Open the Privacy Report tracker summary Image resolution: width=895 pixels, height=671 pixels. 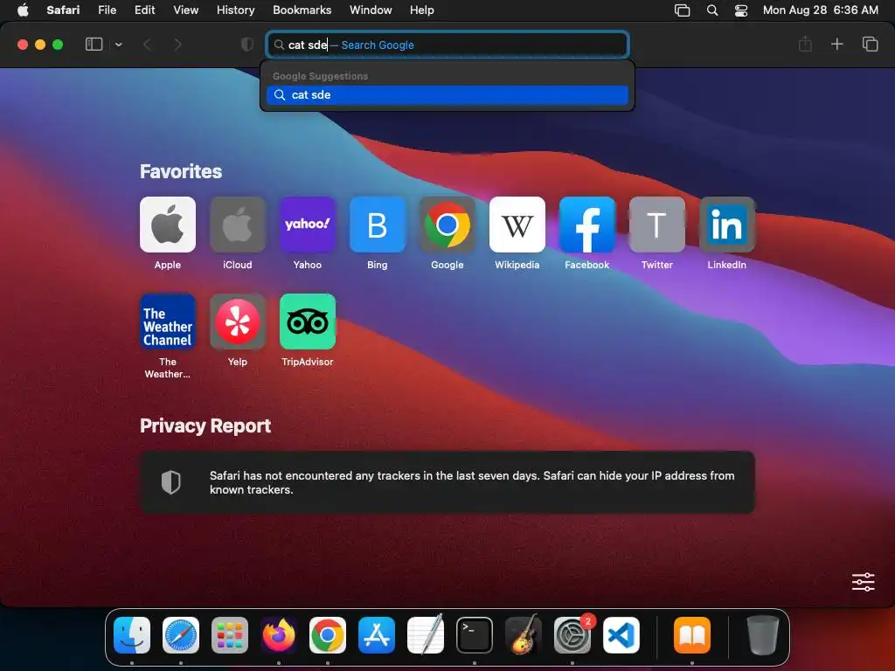pos(447,482)
